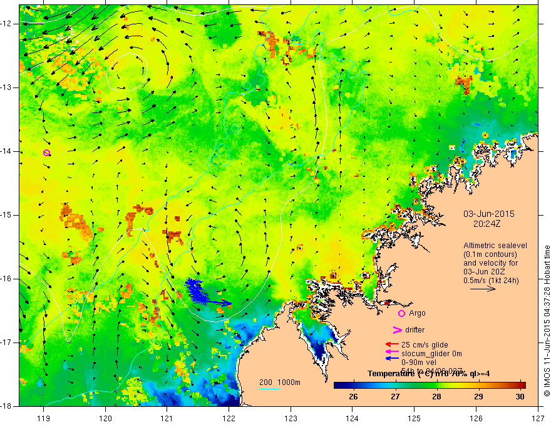Click the large blue glider velocity arrow on map
Screen dimensions: 551x425
(x=219, y=302)
